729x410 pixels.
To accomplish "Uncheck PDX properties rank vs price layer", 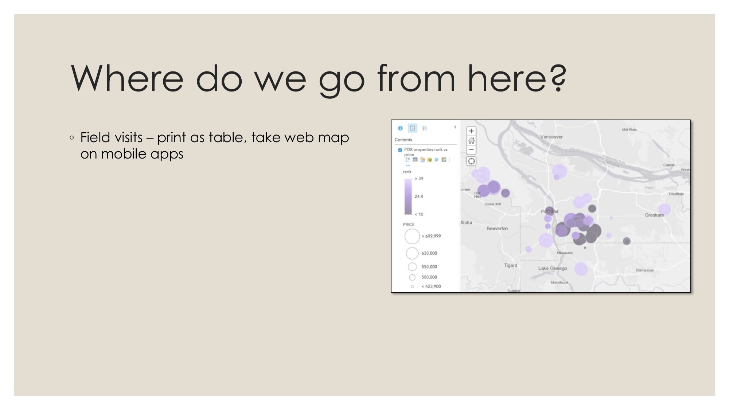I will pos(400,150).
